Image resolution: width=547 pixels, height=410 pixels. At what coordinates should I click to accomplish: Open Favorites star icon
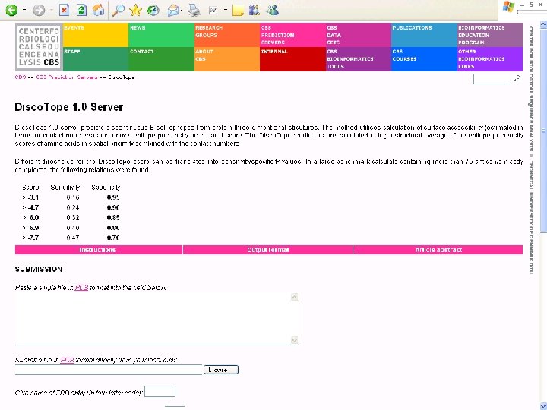coord(135,10)
